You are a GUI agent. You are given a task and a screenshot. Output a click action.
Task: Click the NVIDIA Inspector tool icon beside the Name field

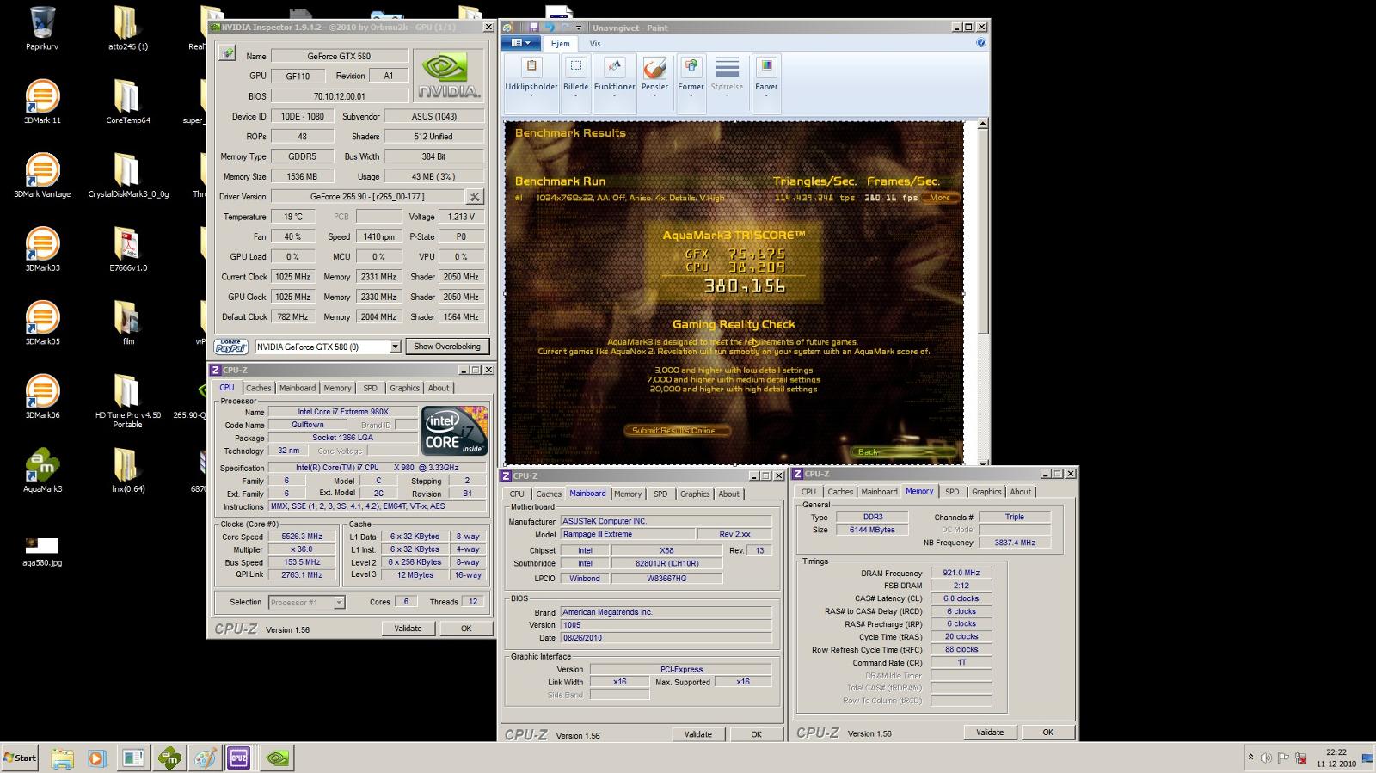(x=226, y=54)
